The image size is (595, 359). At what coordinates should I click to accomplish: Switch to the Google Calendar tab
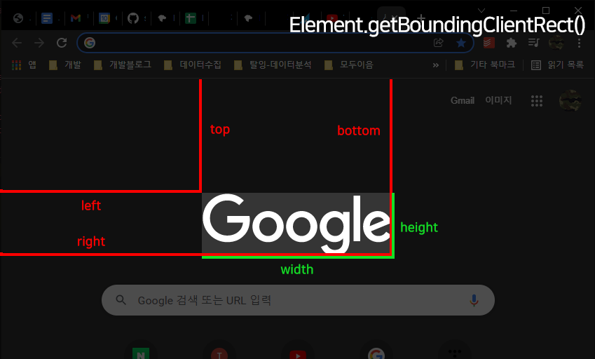coord(104,18)
